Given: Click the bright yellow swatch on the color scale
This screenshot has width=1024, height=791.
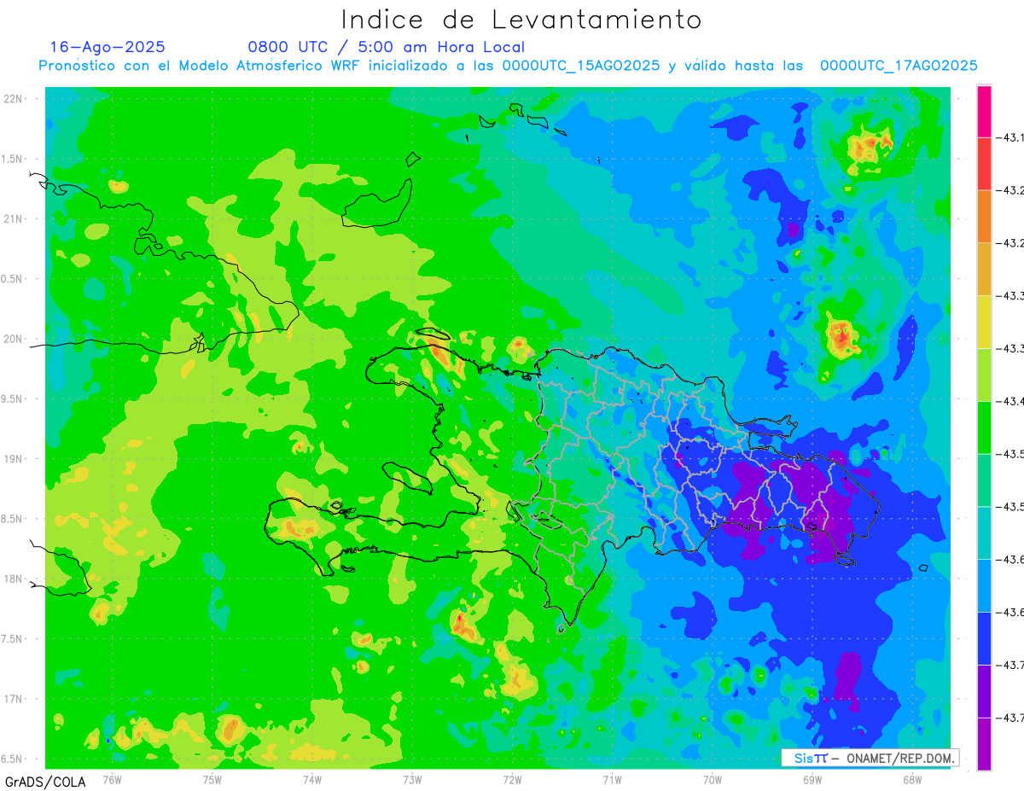Looking at the screenshot, I should tap(984, 322).
